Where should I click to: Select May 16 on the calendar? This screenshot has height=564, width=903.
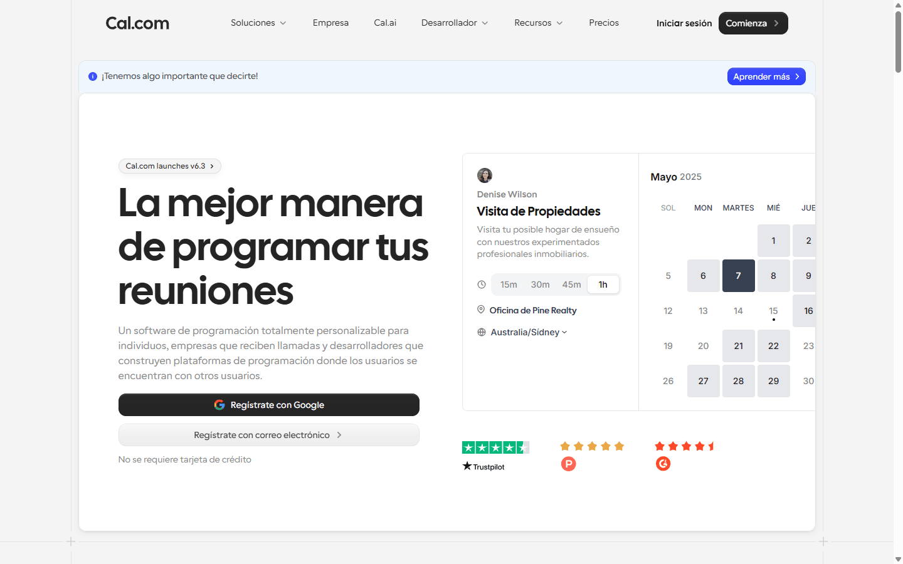[x=805, y=311]
